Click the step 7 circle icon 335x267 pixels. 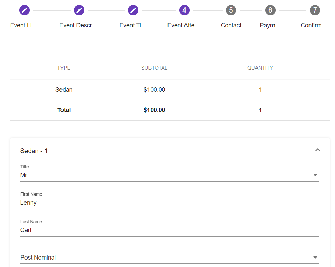point(315,10)
